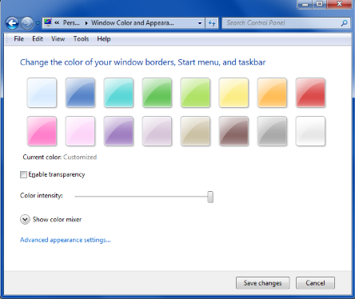Open the recent pages dropdown beside the navigation arrows

point(38,23)
